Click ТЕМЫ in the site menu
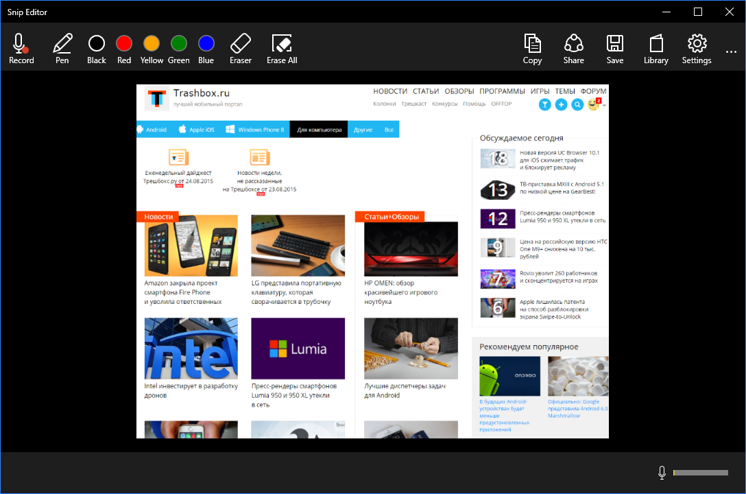Viewport: 746px width, 494px height. (x=565, y=91)
